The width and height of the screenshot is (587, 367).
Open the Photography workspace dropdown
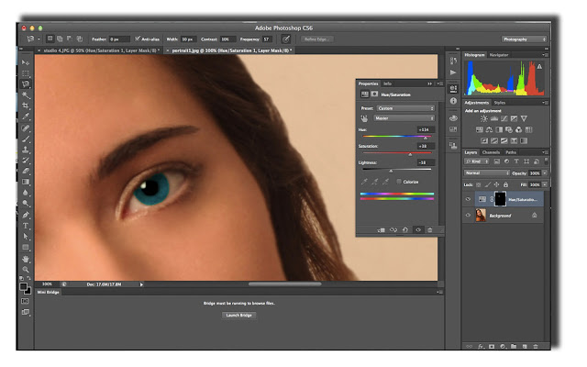tap(524, 39)
